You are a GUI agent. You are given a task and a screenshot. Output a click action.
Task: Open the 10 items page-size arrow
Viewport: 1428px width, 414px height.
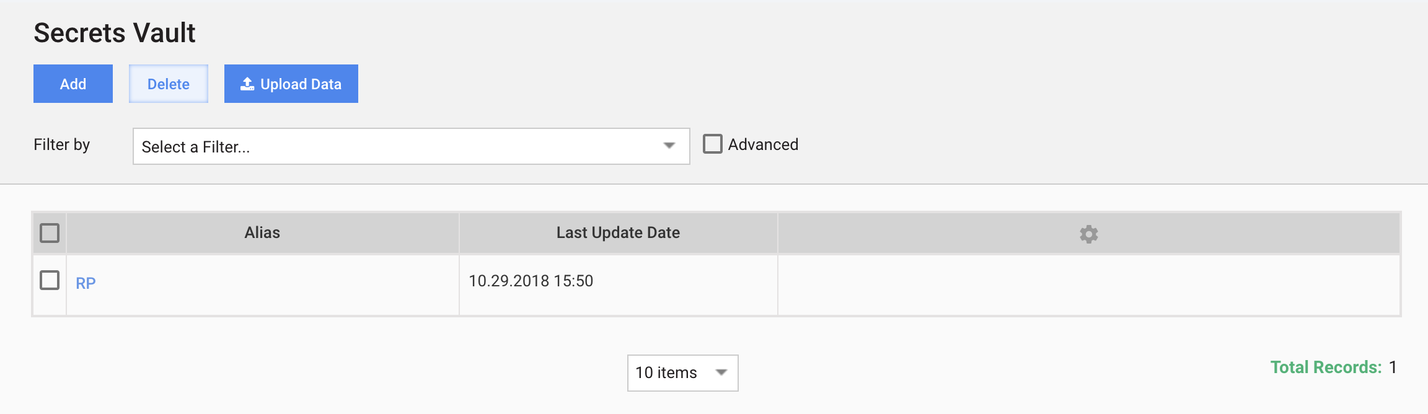point(721,372)
